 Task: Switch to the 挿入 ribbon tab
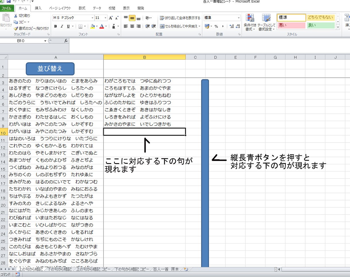click(38, 8)
